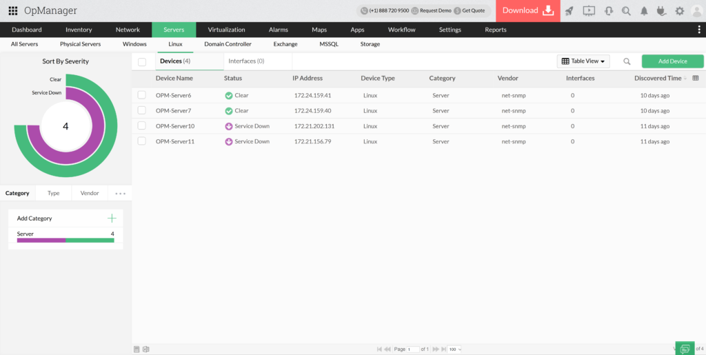Select the OPM-Server10 row checkbox
The width and height of the screenshot is (706, 355).
coord(141,126)
